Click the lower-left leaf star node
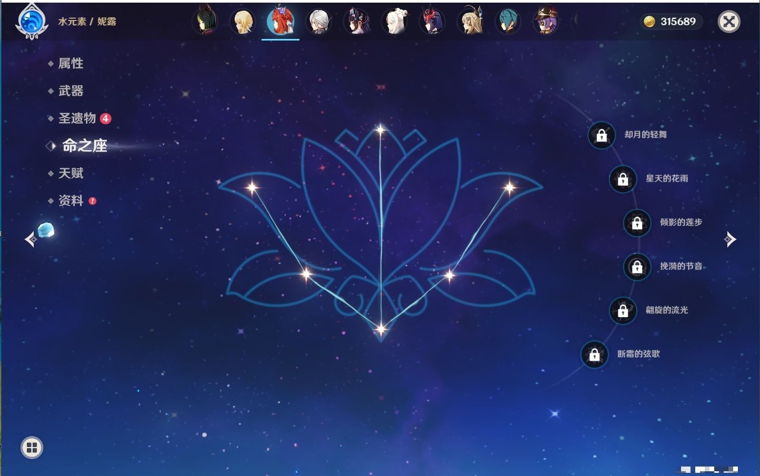 (306, 274)
